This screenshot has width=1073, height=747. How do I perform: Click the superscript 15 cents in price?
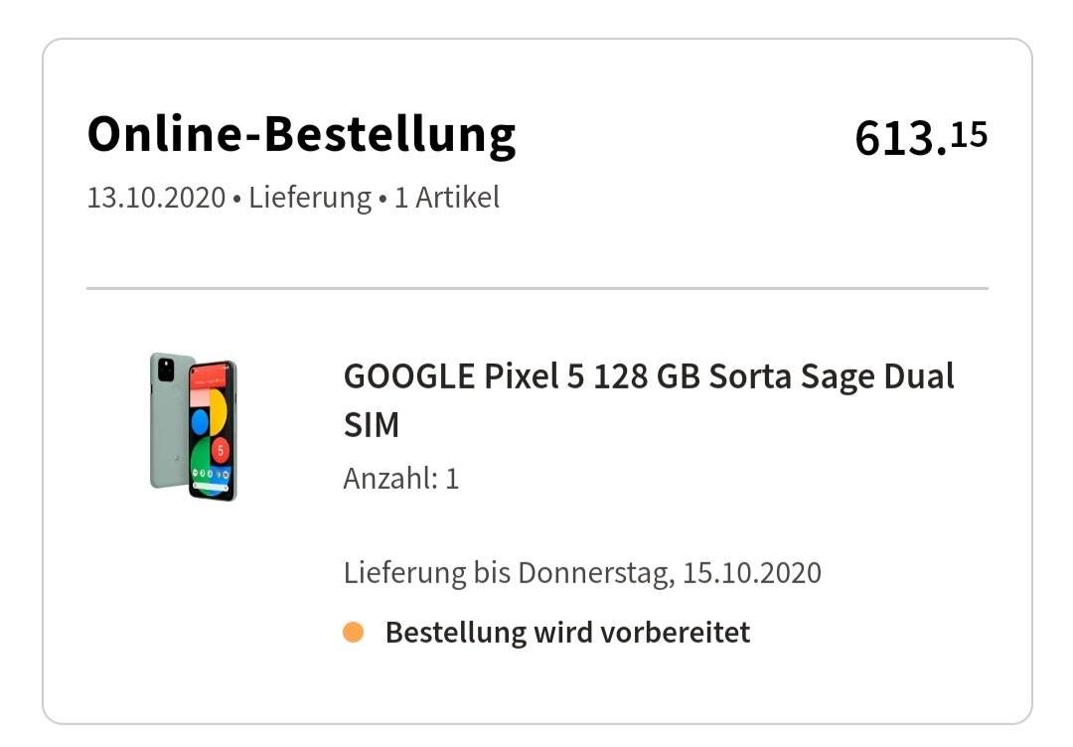969,134
